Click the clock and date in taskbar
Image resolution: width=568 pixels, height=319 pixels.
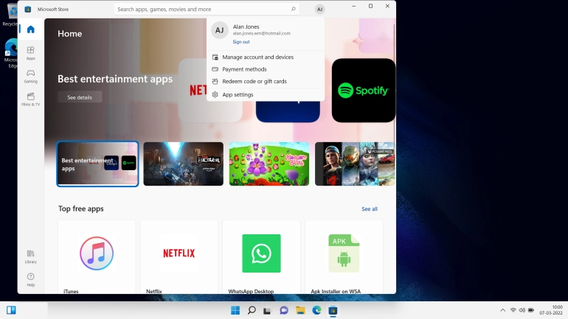pyautogui.click(x=551, y=310)
